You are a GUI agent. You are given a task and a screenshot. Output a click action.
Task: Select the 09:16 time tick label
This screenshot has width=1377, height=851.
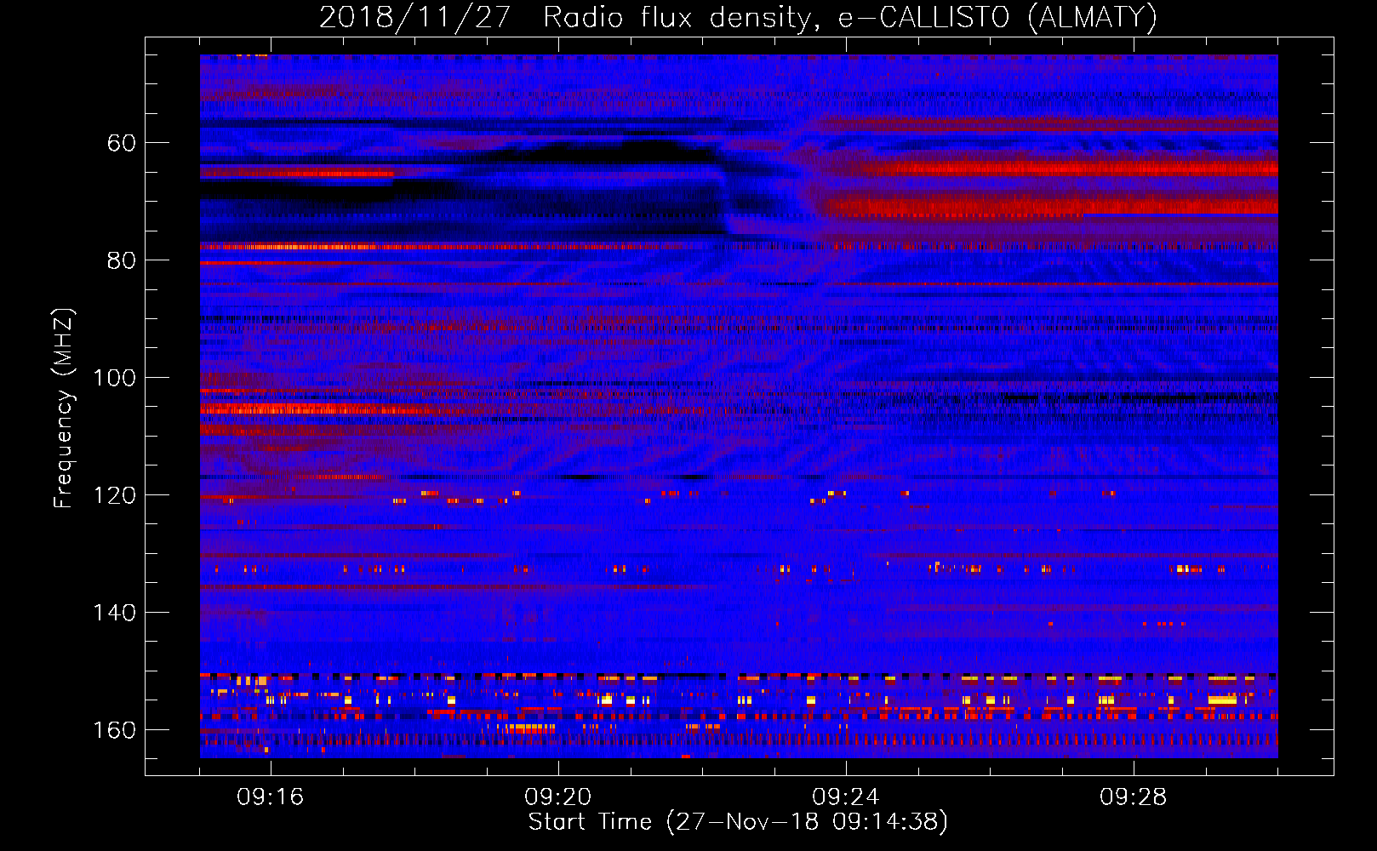pyautogui.click(x=270, y=797)
